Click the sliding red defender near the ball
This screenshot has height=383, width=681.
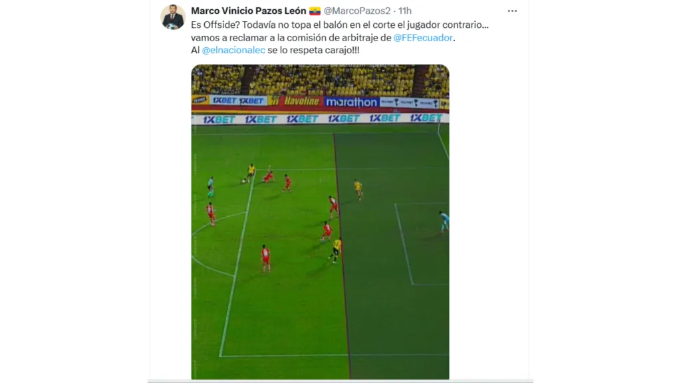(268, 176)
